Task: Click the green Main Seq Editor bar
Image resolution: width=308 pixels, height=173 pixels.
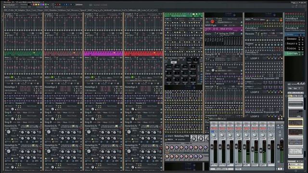Action: click(183, 15)
